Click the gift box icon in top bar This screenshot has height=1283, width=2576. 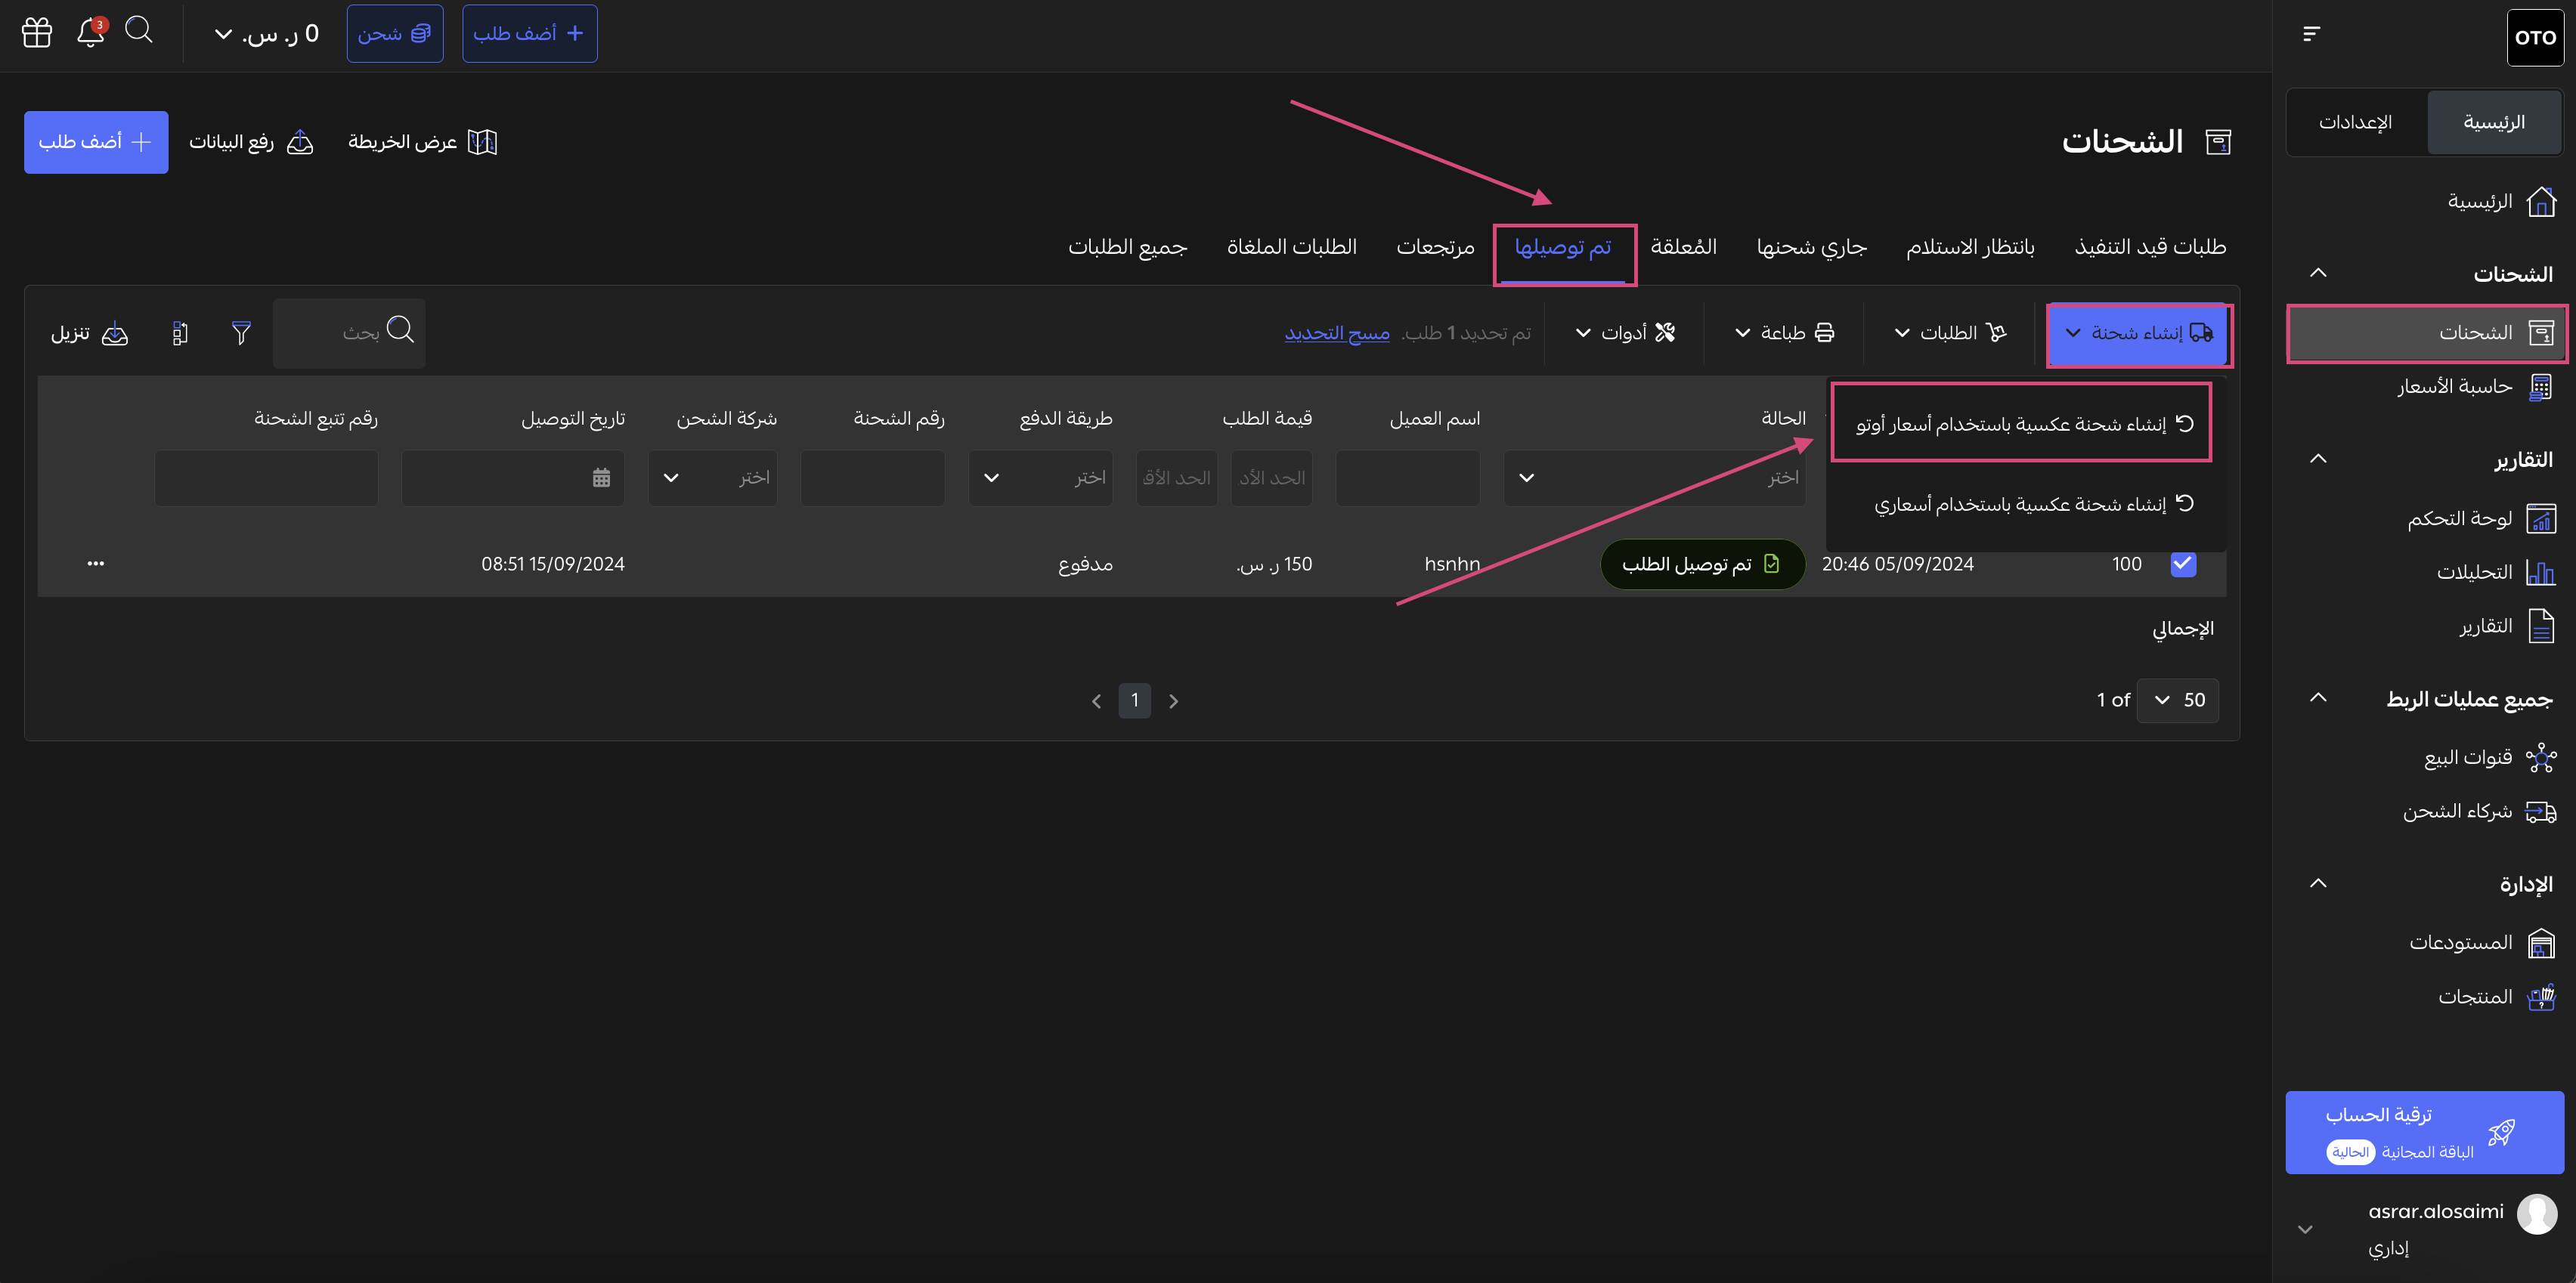coord(37,33)
